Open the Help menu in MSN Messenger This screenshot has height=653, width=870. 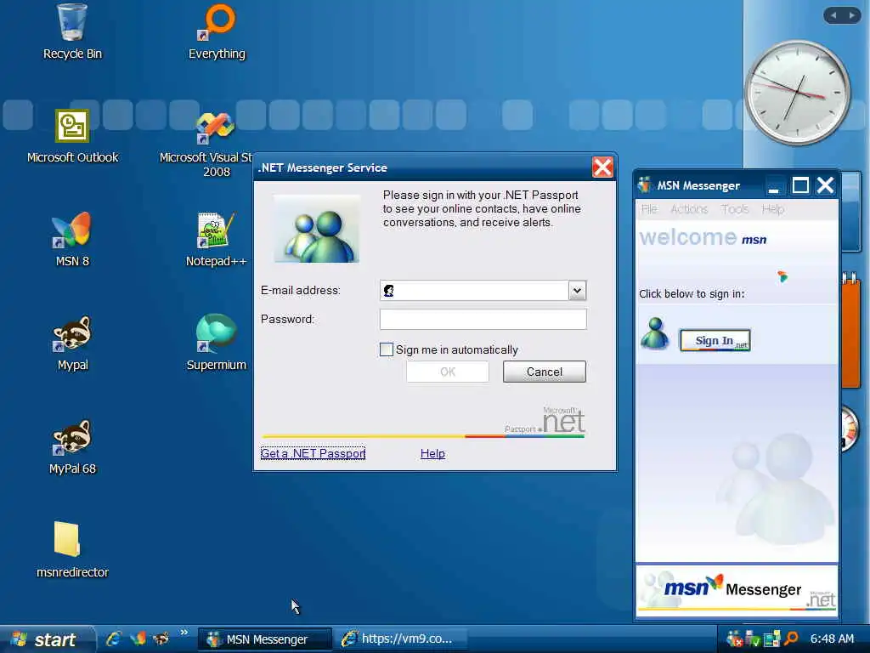click(x=773, y=209)
